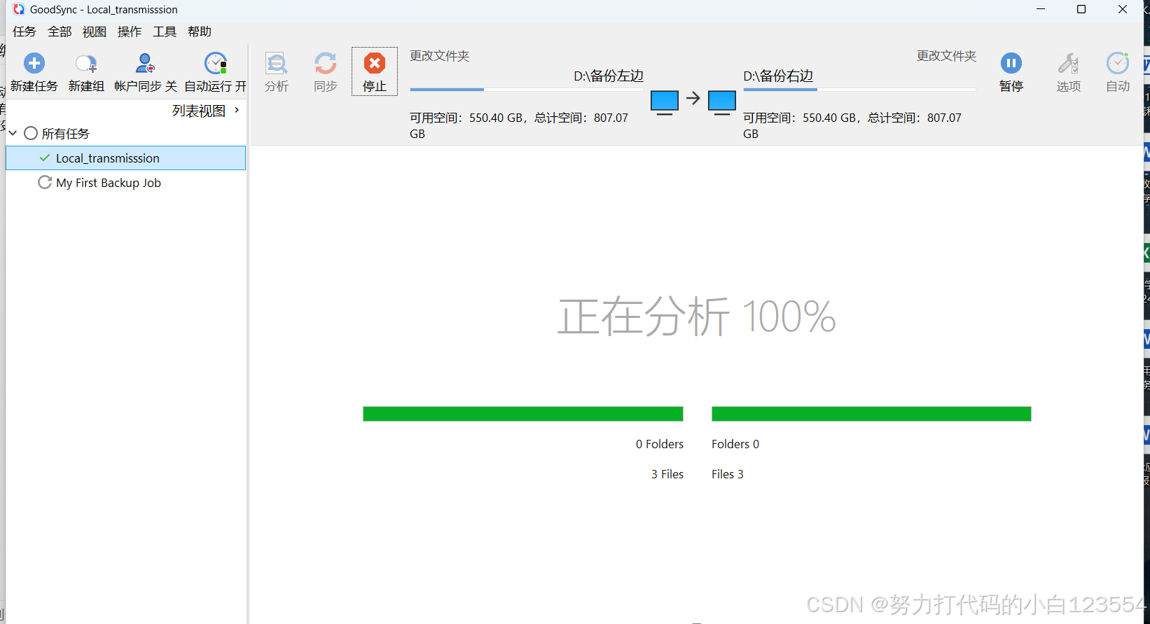Click the Analyze (分析) toolbar icon
Viewport: 1150px width, 624px height.
(277, 64)
